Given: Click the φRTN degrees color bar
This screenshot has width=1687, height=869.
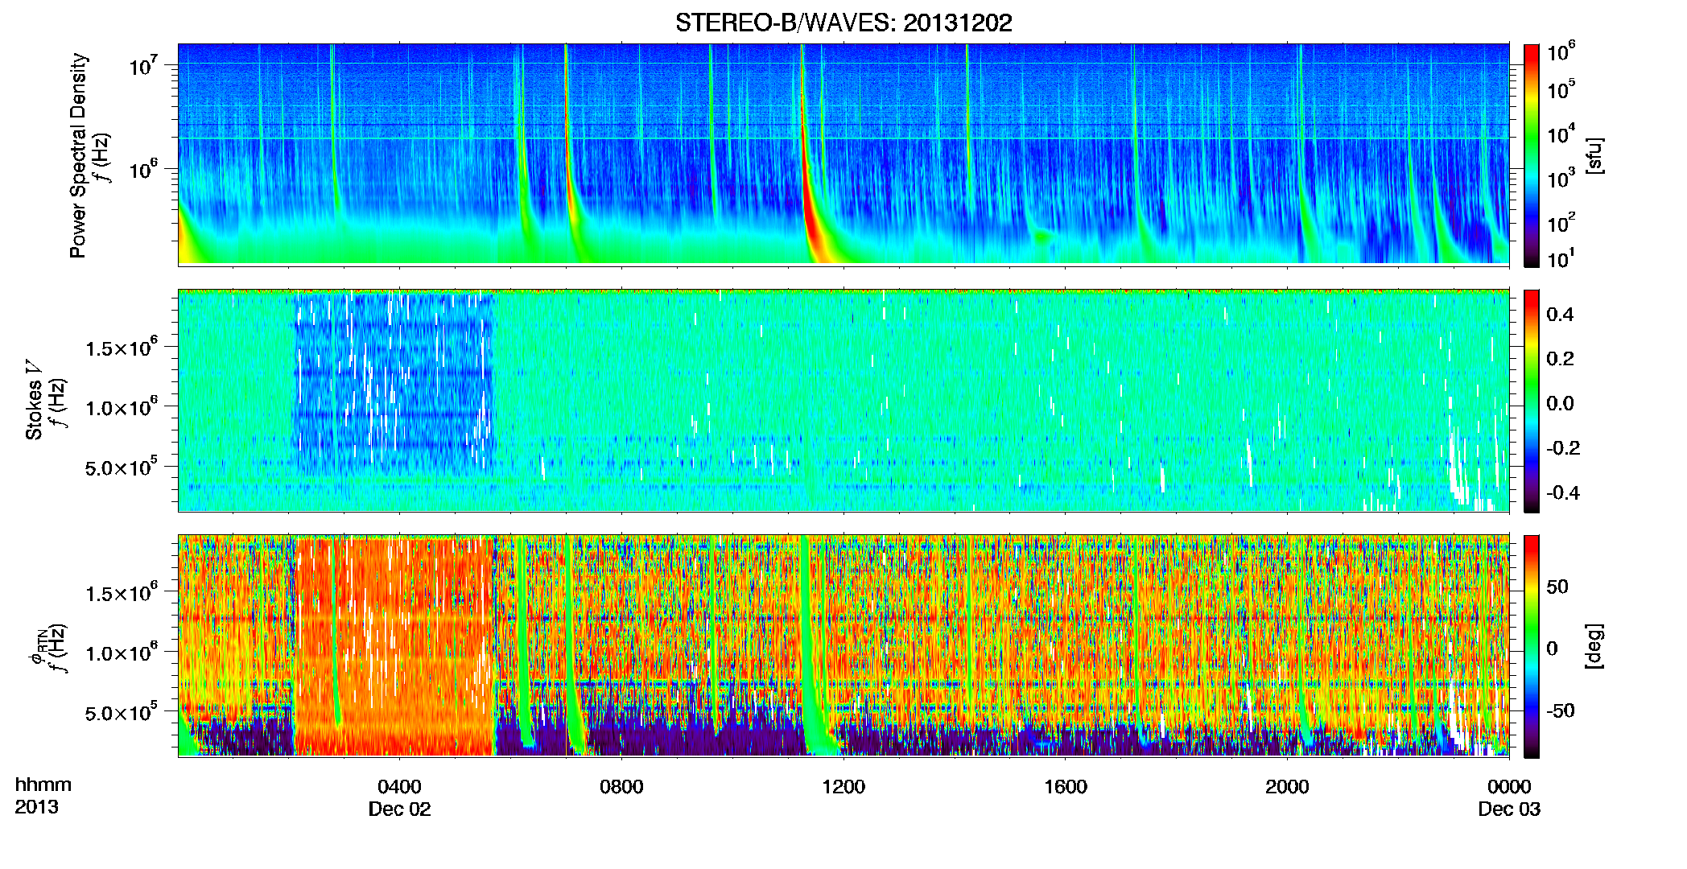Looking at the screenshot, I should (1531, 646).
